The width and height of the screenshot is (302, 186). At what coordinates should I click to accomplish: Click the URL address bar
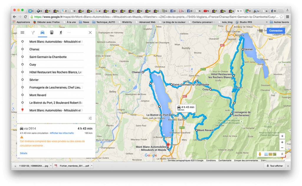pos(156,17)
